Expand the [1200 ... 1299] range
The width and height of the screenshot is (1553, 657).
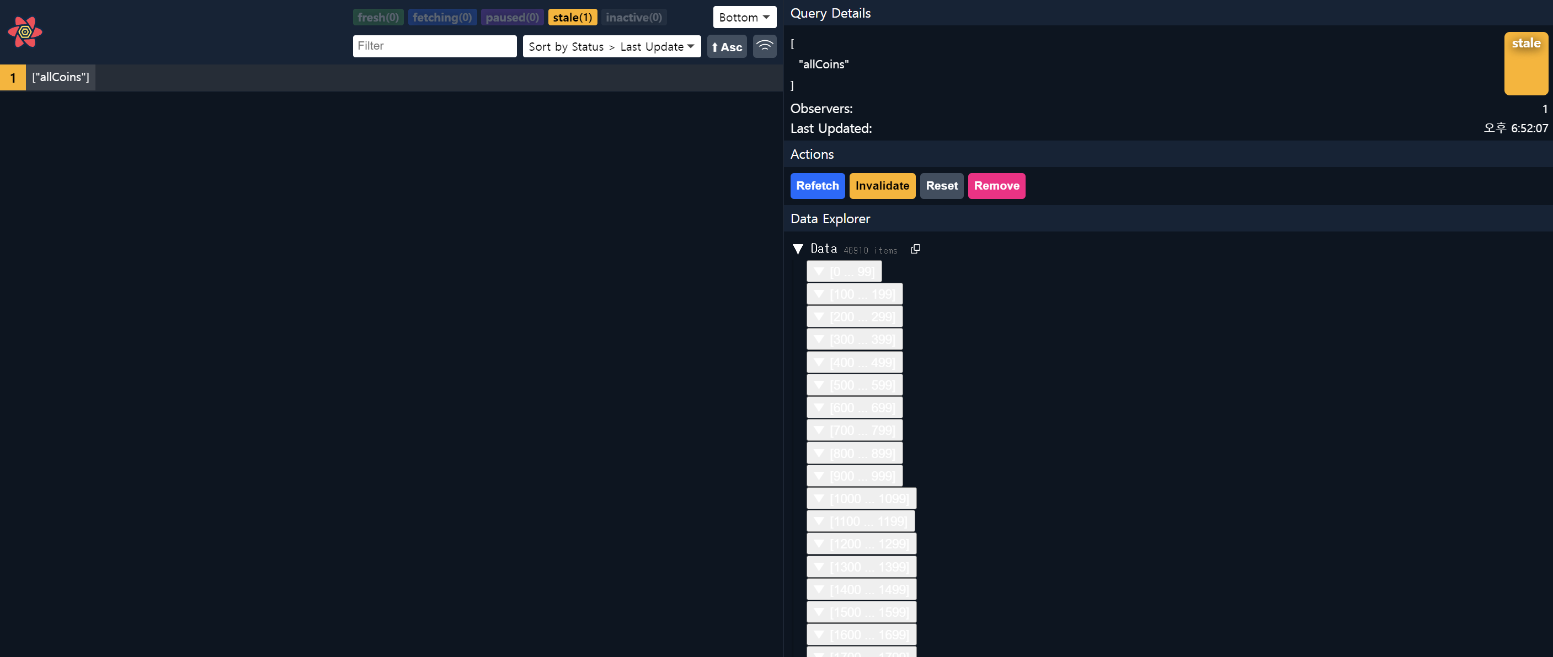862,544
